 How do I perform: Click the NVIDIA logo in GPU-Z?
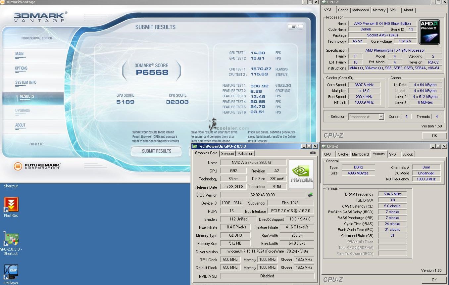coord(301,174)
